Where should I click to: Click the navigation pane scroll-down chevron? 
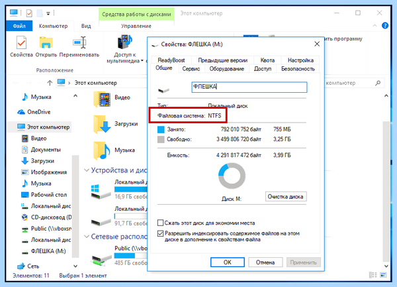(75, 266)
